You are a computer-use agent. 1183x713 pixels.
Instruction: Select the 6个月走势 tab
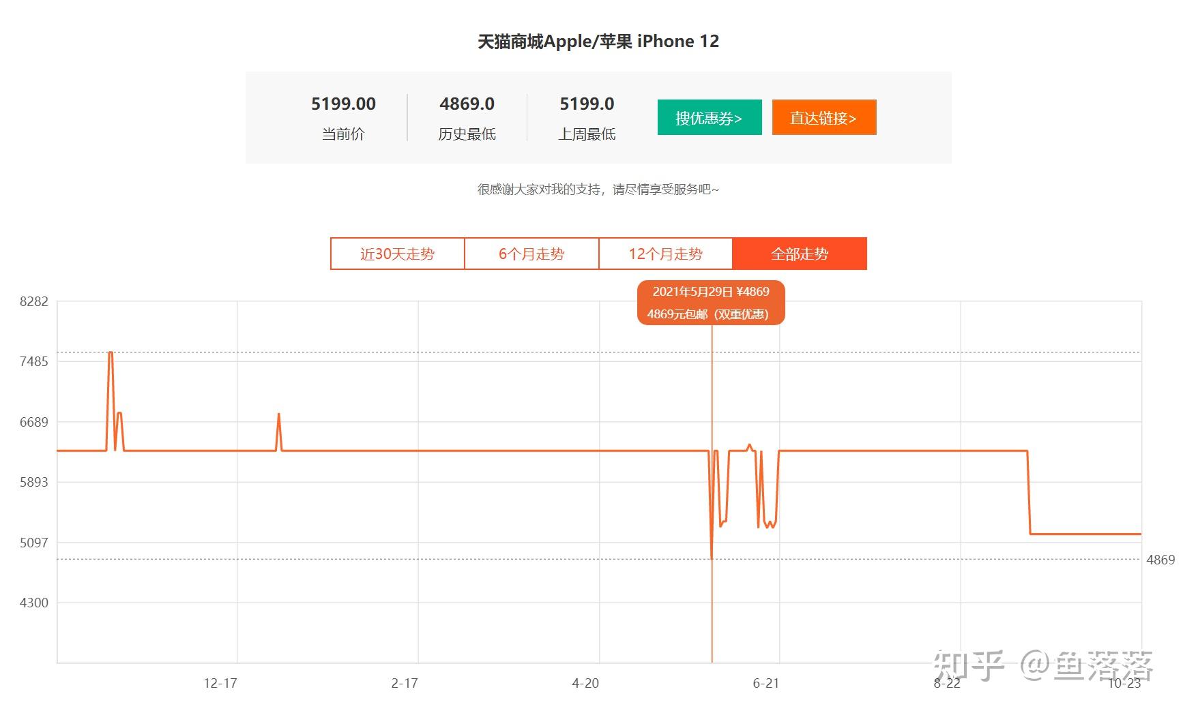coord(531,254)
